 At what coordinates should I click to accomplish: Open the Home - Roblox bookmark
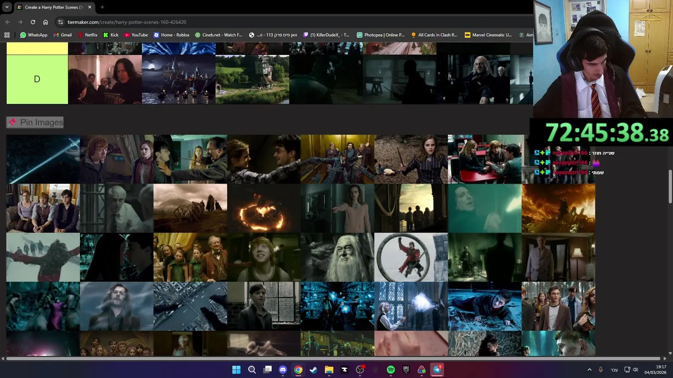coord(171,35)
